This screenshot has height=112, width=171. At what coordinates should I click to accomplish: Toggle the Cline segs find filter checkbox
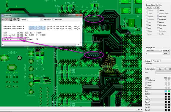click(158, 16)
